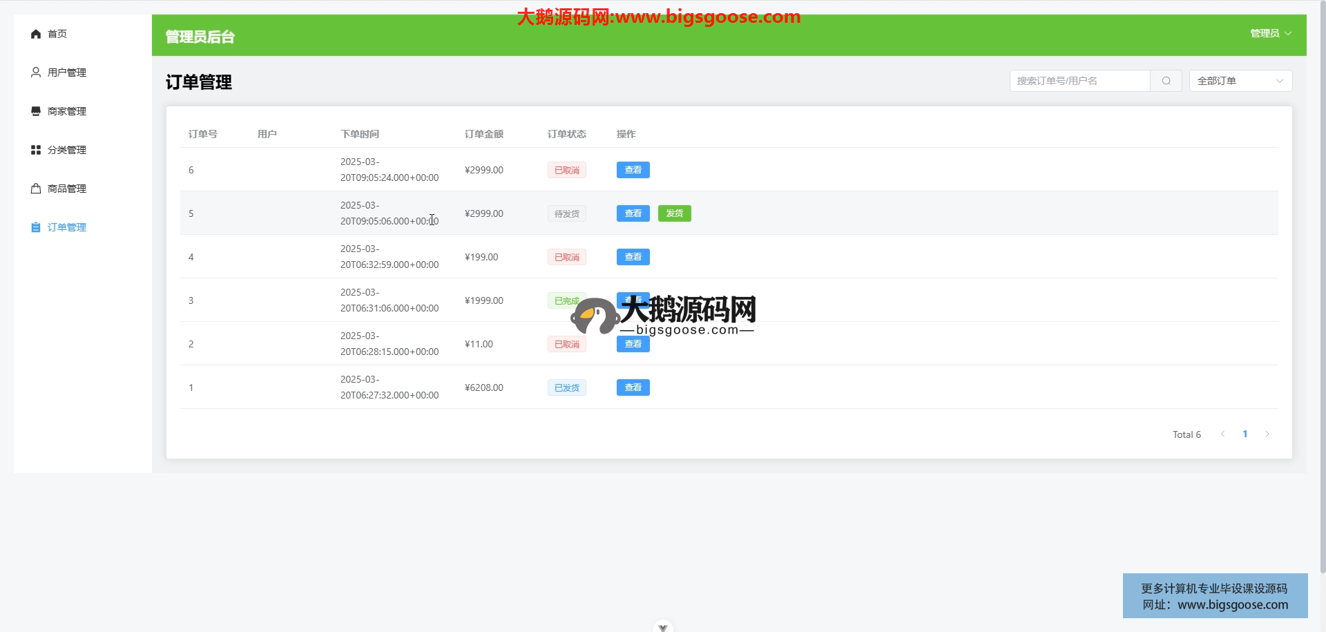
Task: Select page 1 in pagination
Action: (x=1245, y=434)
